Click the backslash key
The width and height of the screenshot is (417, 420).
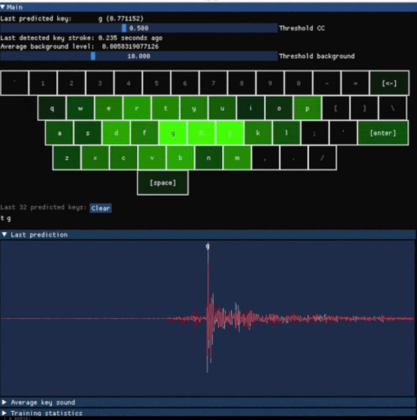[x=393, y=108]
